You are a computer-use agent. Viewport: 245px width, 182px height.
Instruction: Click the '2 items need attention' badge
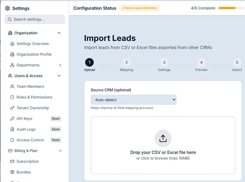[x=140, y=8]
